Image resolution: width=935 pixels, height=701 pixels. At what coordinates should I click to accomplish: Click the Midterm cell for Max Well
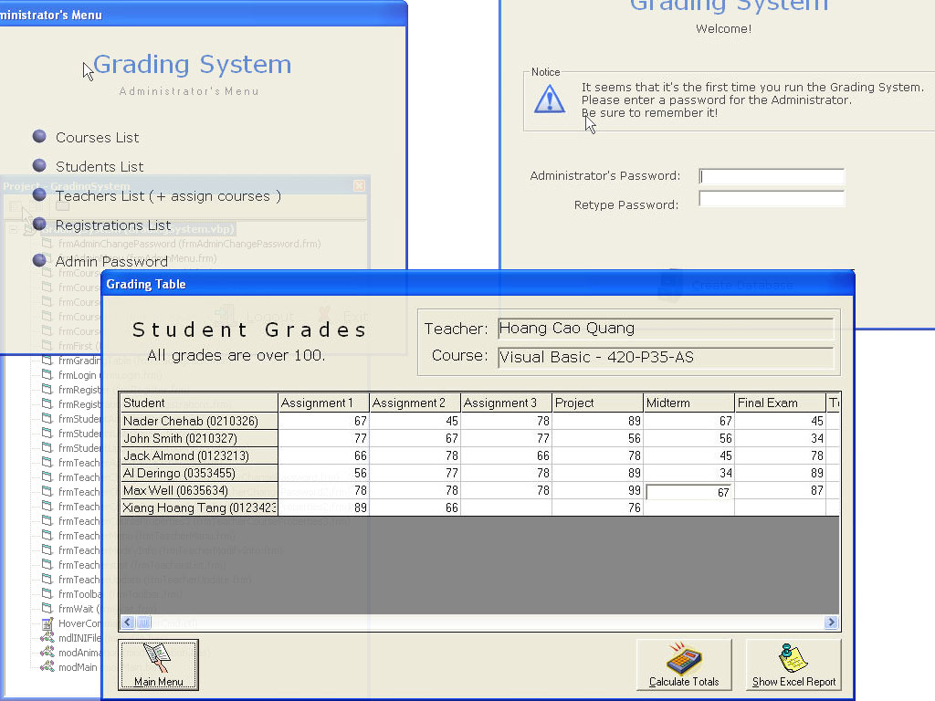click(688, 492)
